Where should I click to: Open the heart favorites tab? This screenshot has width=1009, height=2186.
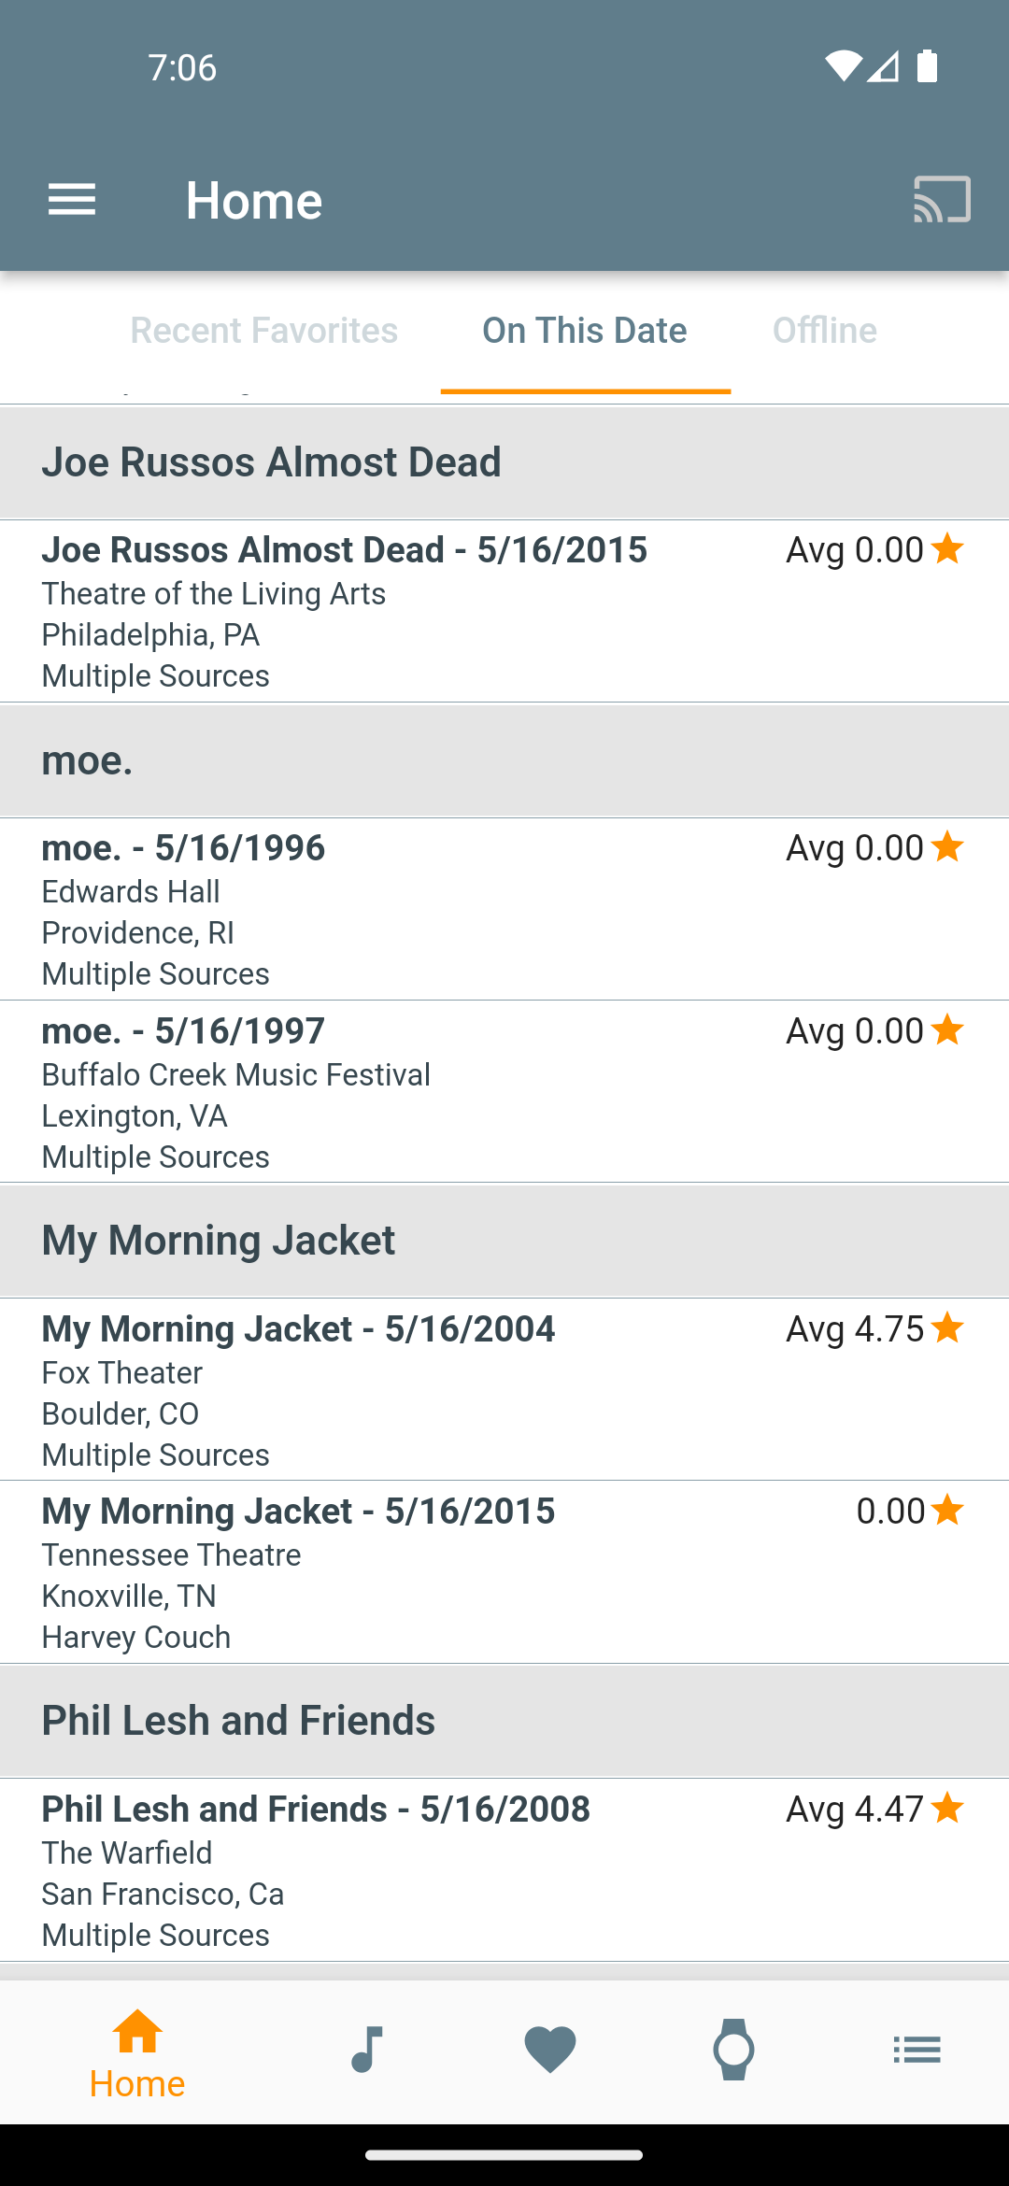[550, 2050]
